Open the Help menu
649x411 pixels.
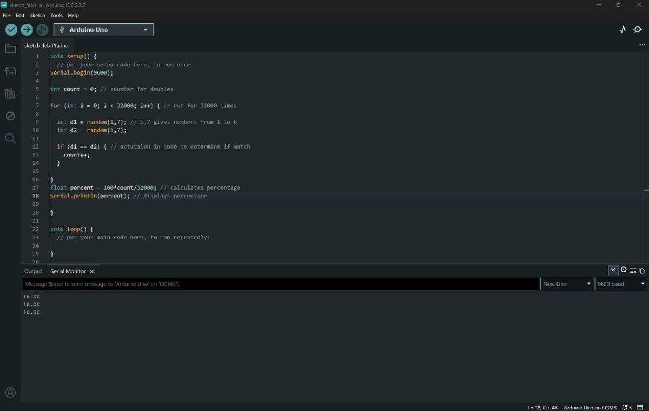(73, 15)
